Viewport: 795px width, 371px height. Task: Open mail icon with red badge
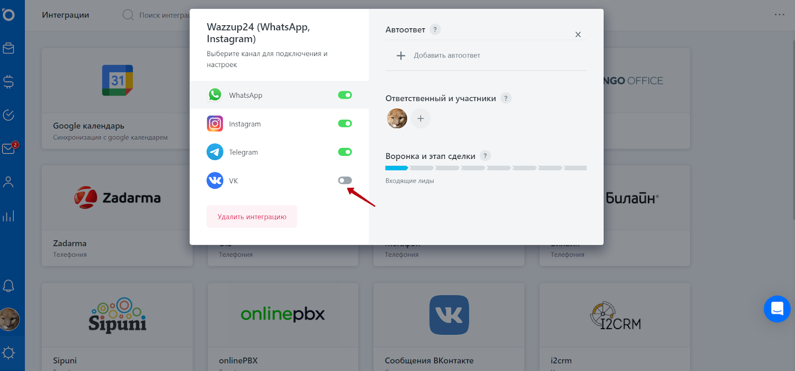tap(9, 148)
